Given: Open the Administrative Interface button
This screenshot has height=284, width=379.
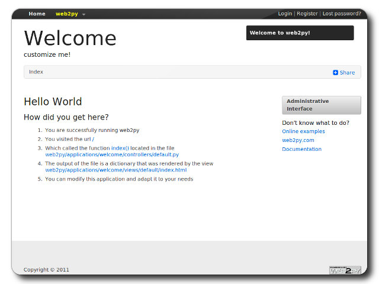Looking at the screenshot, I should 321,105.
